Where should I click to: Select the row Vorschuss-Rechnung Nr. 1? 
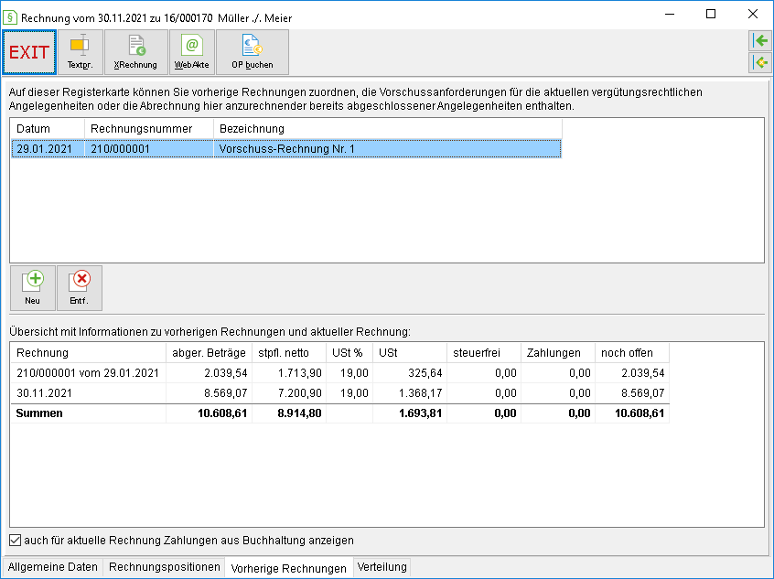(x=286, y=148)
